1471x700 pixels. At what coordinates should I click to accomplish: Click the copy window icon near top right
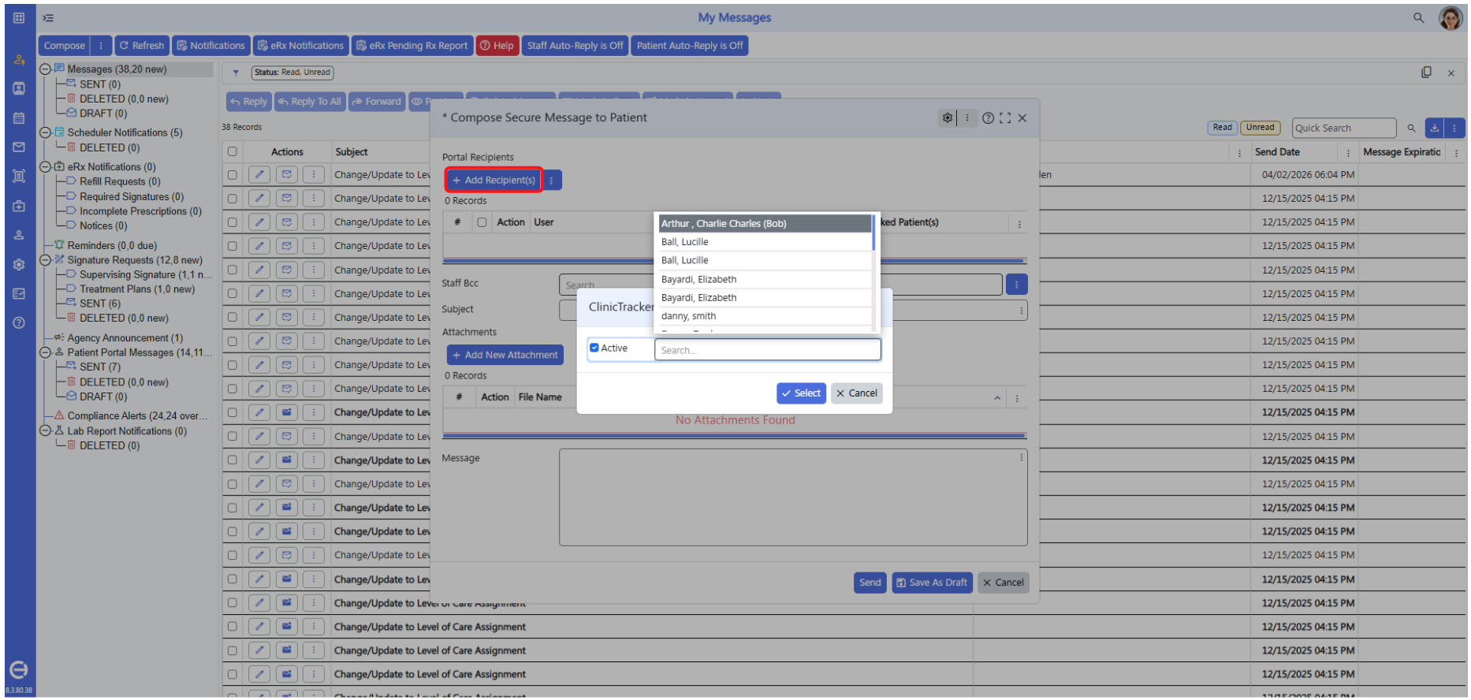(x=1426, y=73)
